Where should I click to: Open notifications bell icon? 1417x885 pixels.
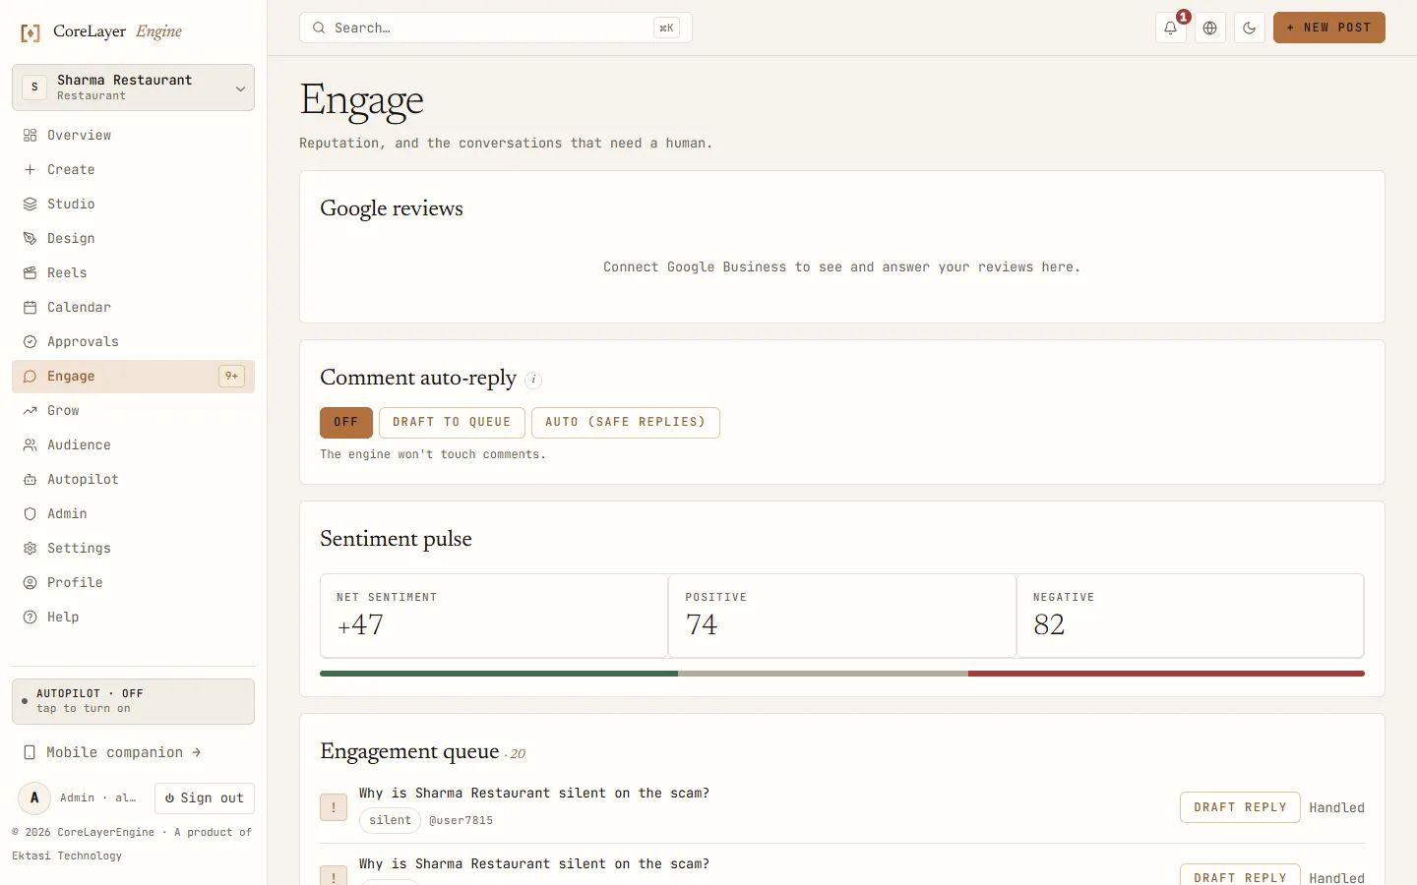coord(1170,28)
